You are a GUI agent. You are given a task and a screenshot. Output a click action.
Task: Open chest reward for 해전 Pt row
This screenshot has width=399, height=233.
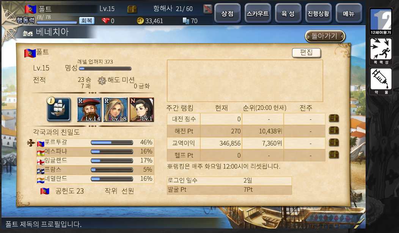pyautogui.click(x=334, y=131)
